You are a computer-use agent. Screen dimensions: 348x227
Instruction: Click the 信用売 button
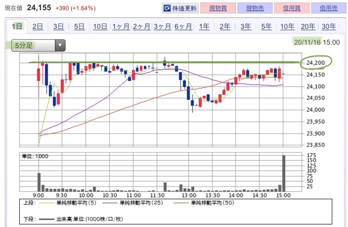point(328,8)
